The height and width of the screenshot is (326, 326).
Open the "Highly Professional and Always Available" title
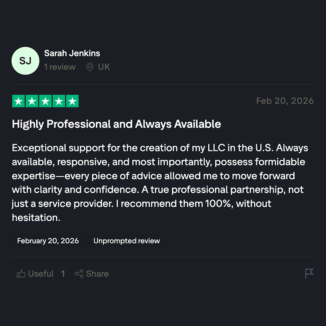(116, 124)
